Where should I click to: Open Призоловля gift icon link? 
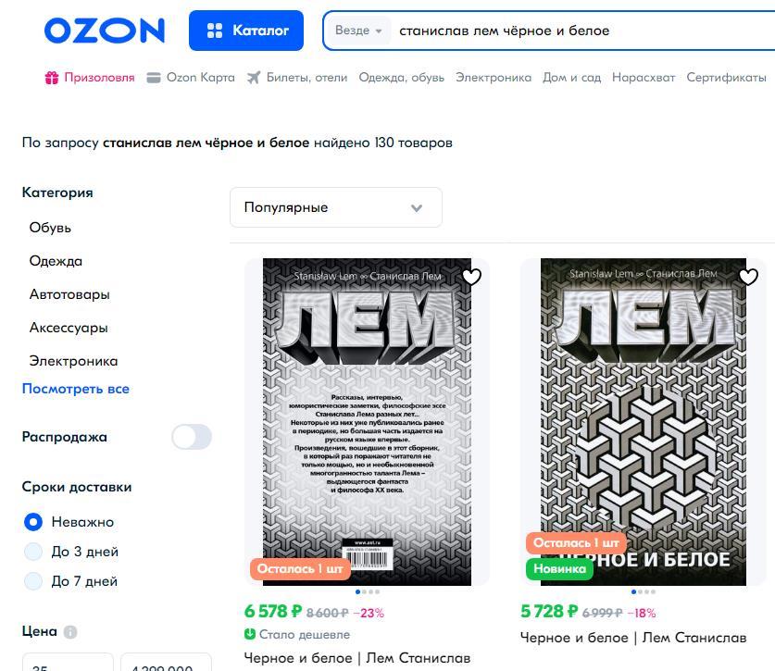[x=52, y=78]
